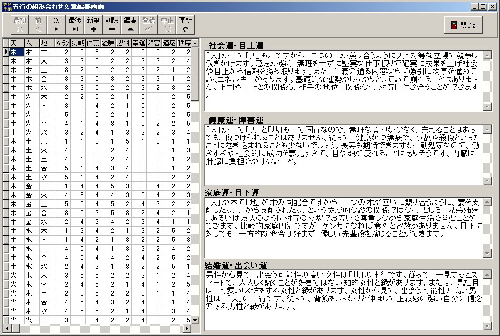The height and width of the screenshot is (336, 500).
Task: Click the 社会運・目上運 text box's down arrow
Action: [x=487, y=107]
